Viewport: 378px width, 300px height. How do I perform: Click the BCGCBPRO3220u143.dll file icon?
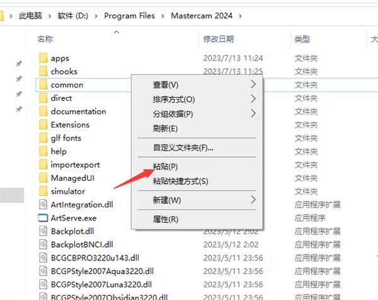pos(43,258)
